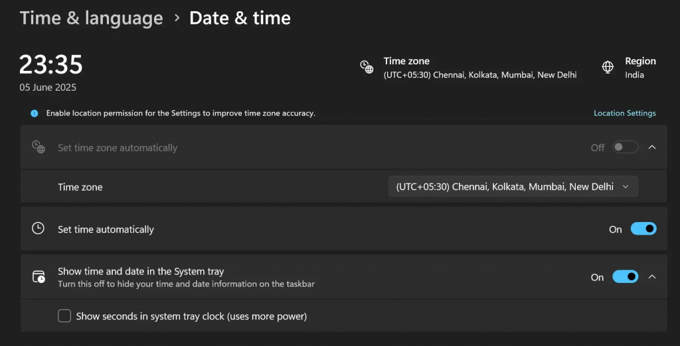This screenshot has width=680, height=346.
Task: Click the Time zone clock-globe icon in header
Action: (367, 67)
